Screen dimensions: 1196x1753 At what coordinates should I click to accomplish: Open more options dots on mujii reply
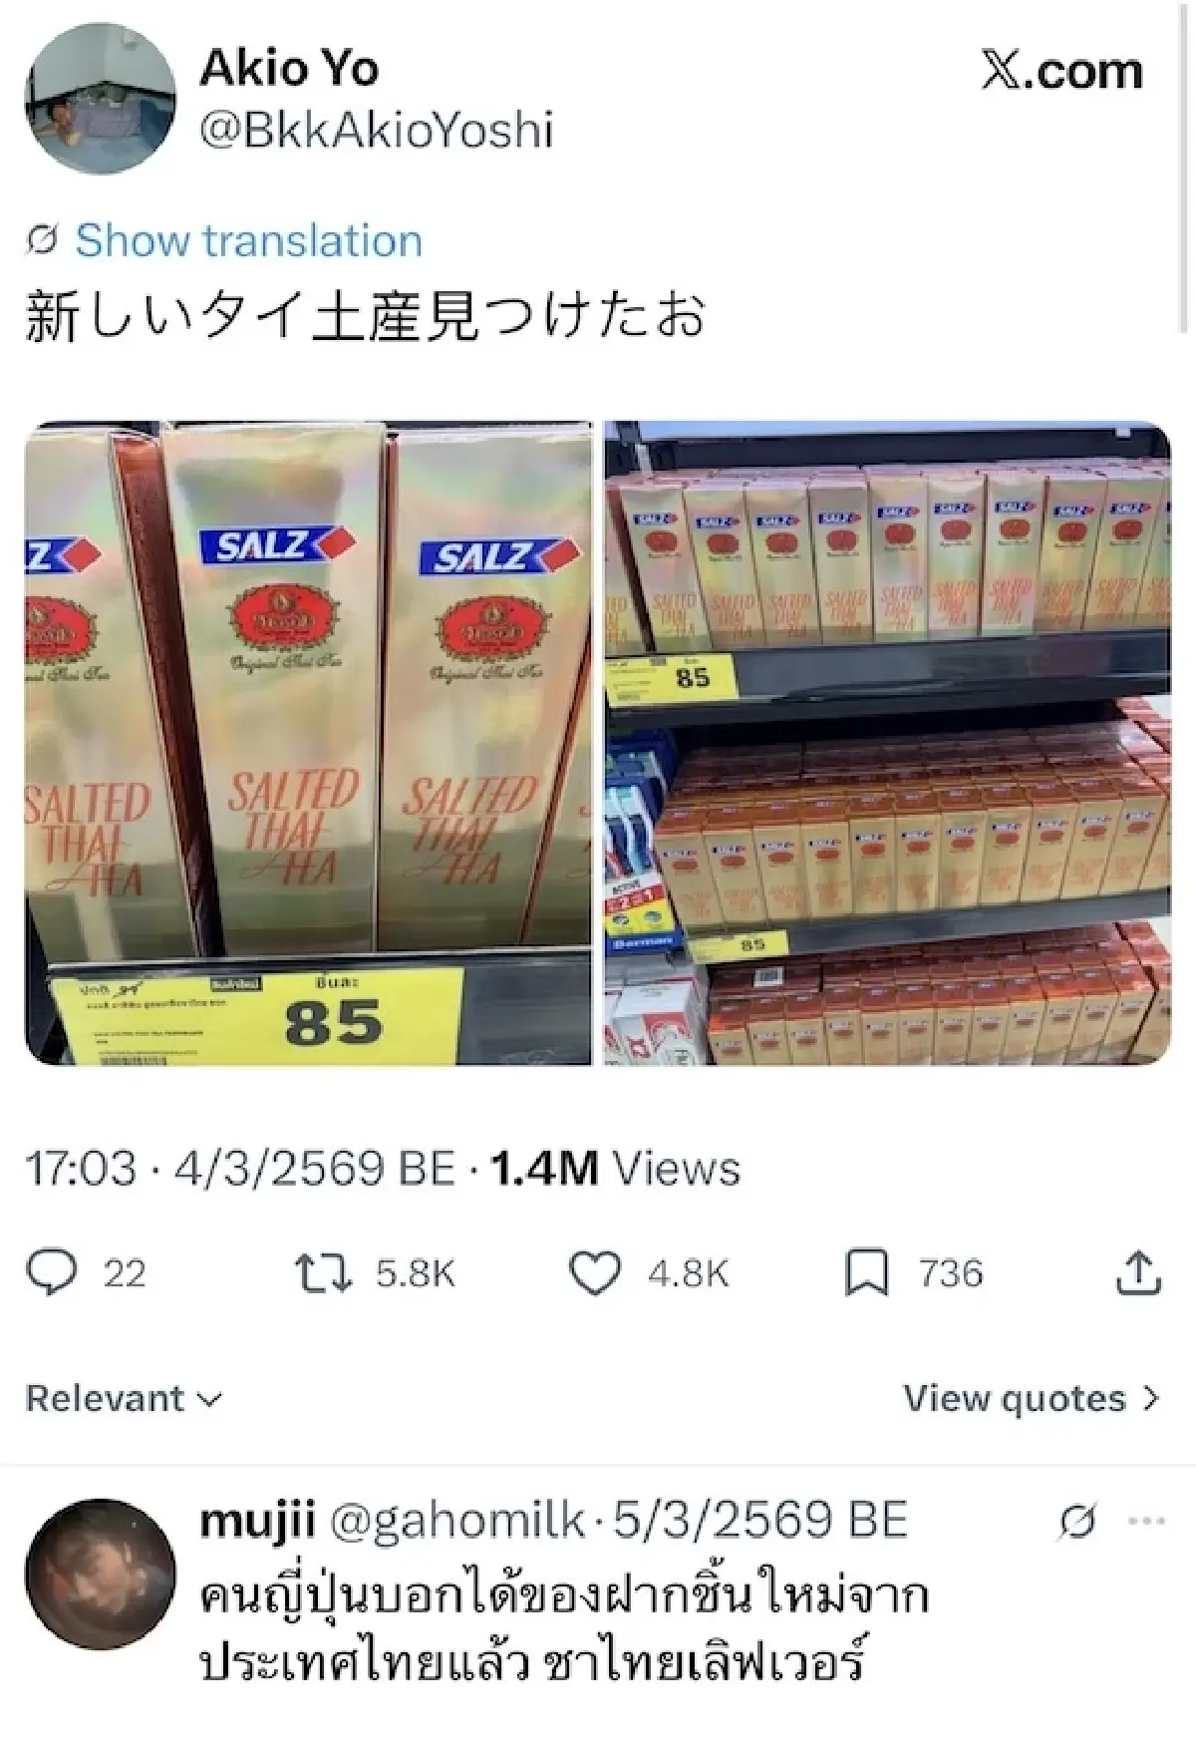click(1146, 1522)
